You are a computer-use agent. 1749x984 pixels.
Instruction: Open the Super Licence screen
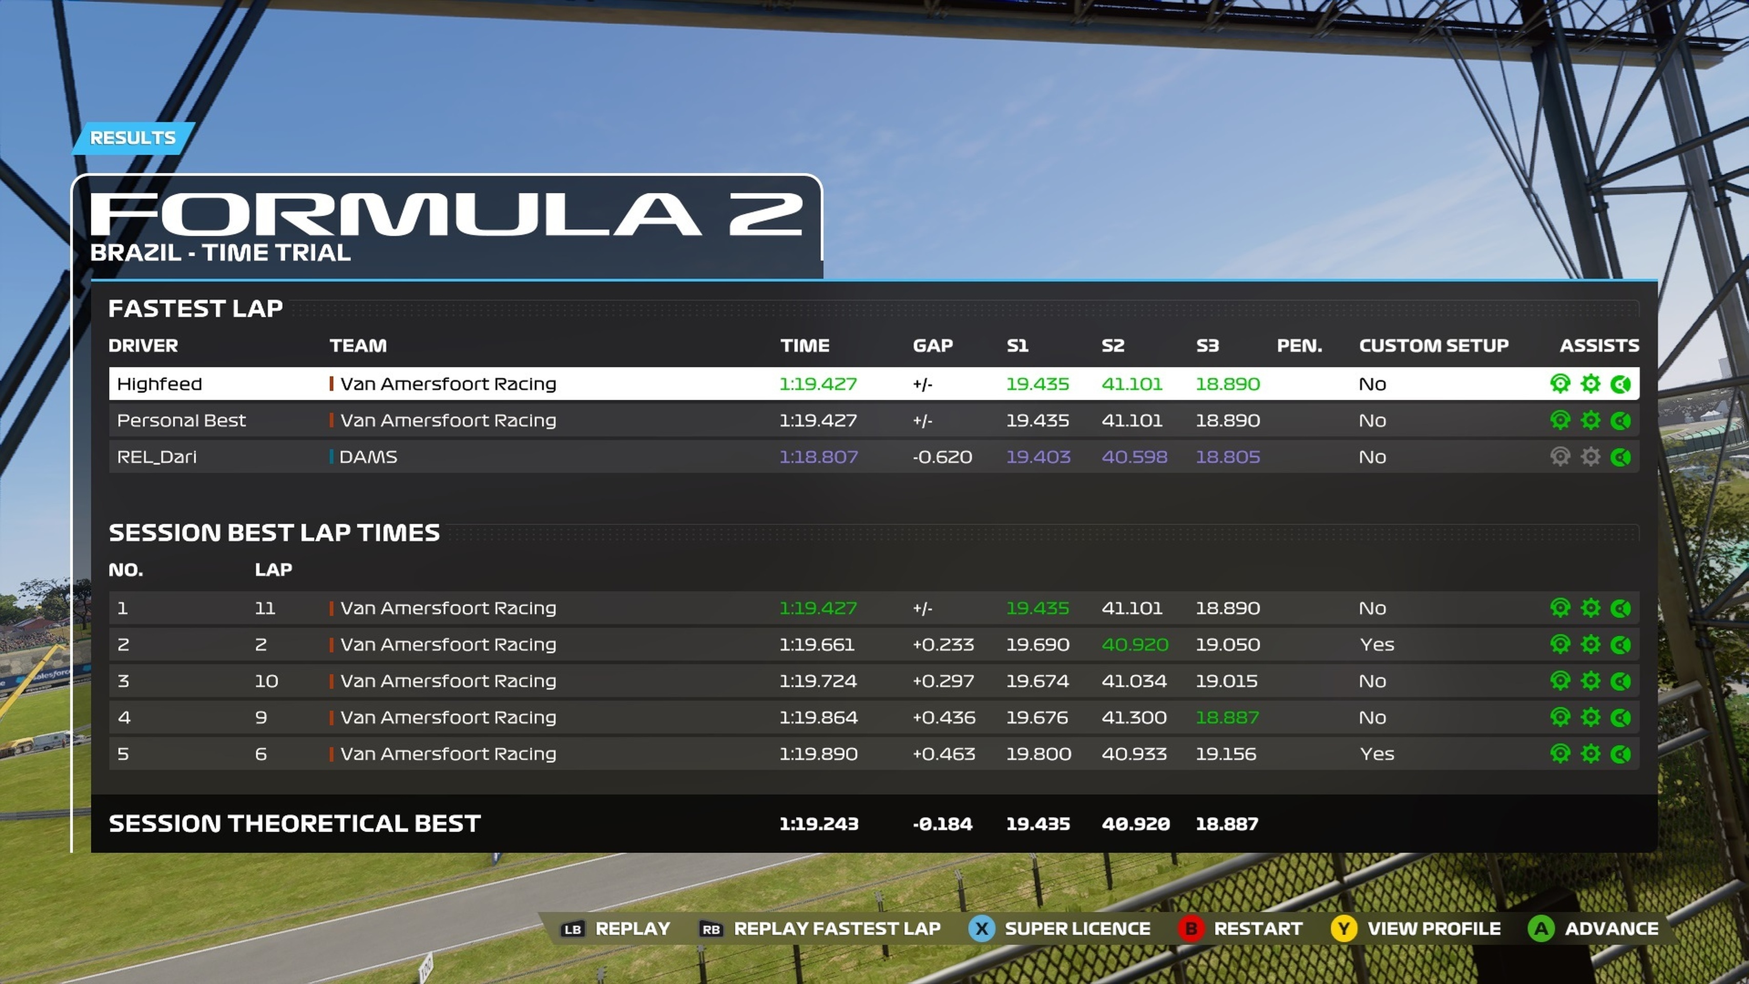coord(1060,928)
